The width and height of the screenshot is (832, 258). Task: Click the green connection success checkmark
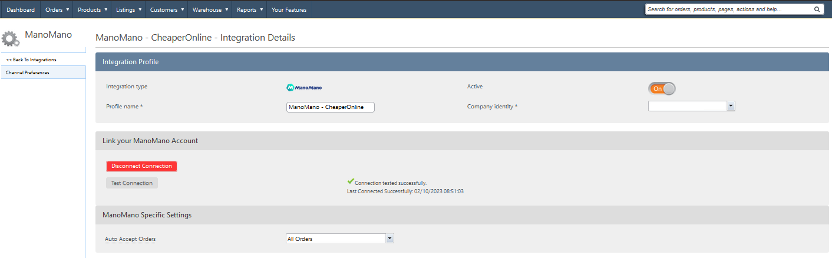[x=351, y=181]
